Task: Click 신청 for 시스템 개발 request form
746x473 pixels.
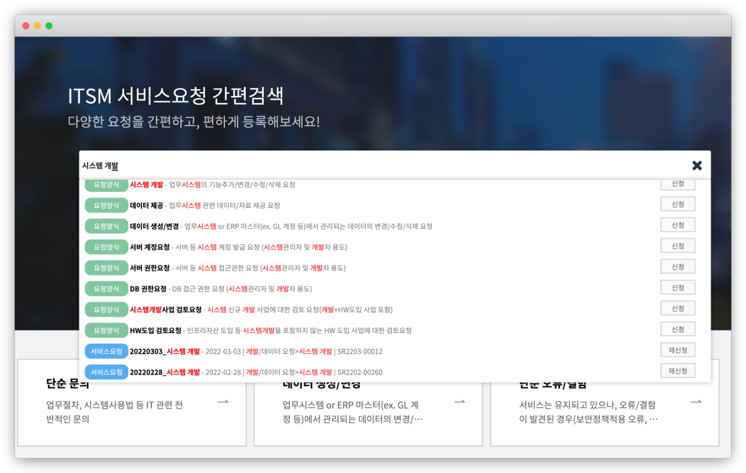Action: pyautogui.click(x=677, y=185)
